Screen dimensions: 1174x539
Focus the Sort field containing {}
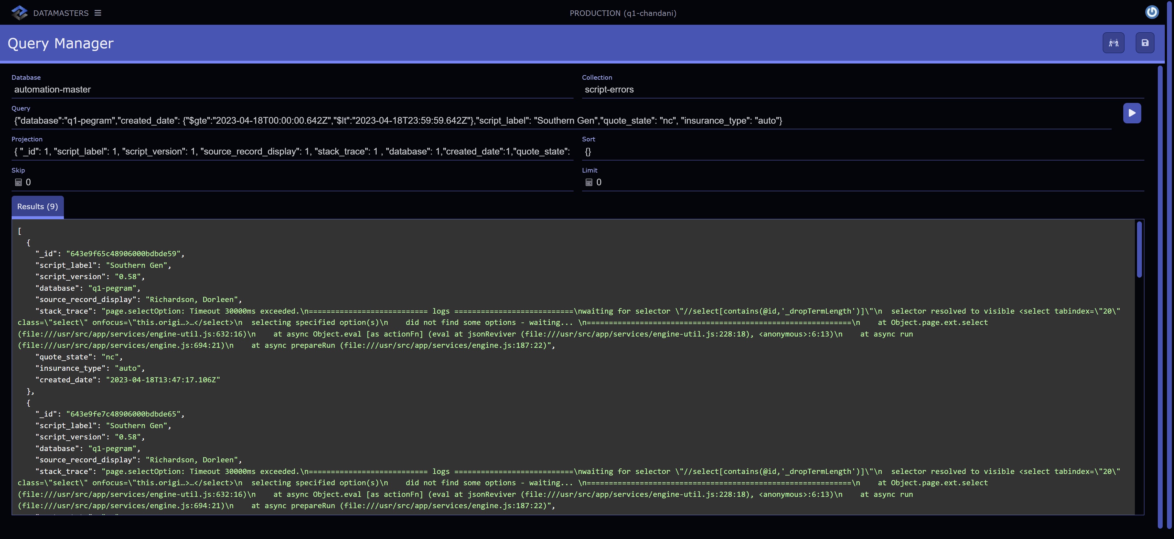click(861, 151)
